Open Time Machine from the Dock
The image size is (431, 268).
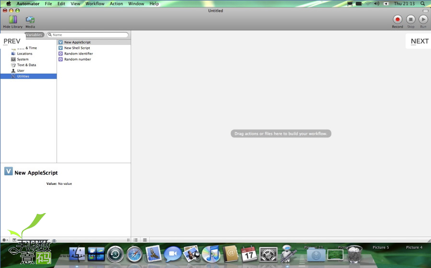115,254
